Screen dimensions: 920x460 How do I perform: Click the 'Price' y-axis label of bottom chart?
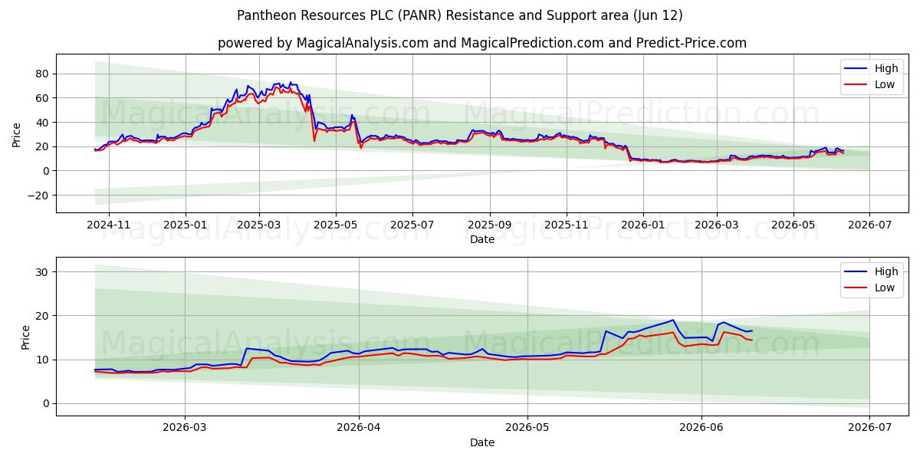coord(26,337)
